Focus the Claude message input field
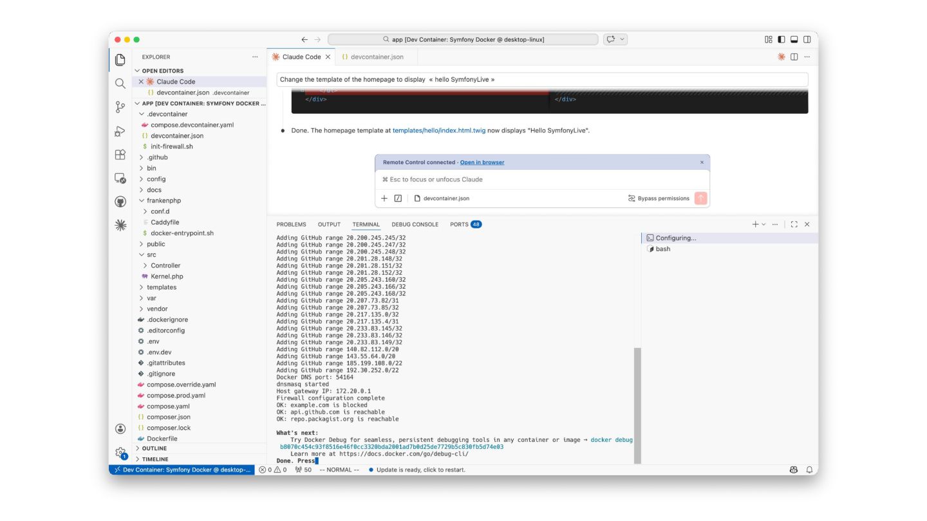 click(542, 179)
